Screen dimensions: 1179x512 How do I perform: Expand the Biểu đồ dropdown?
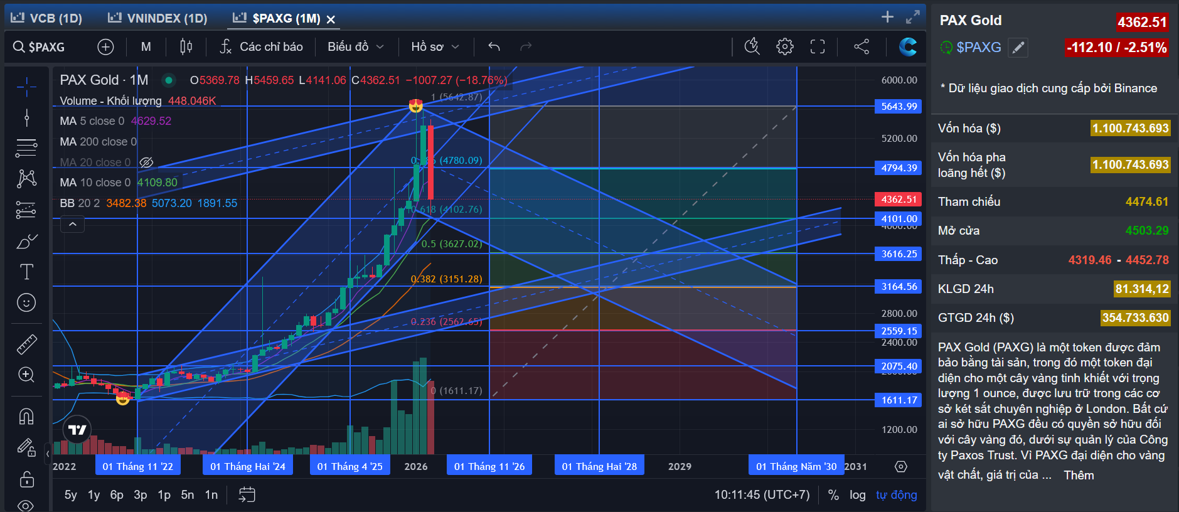355,46
